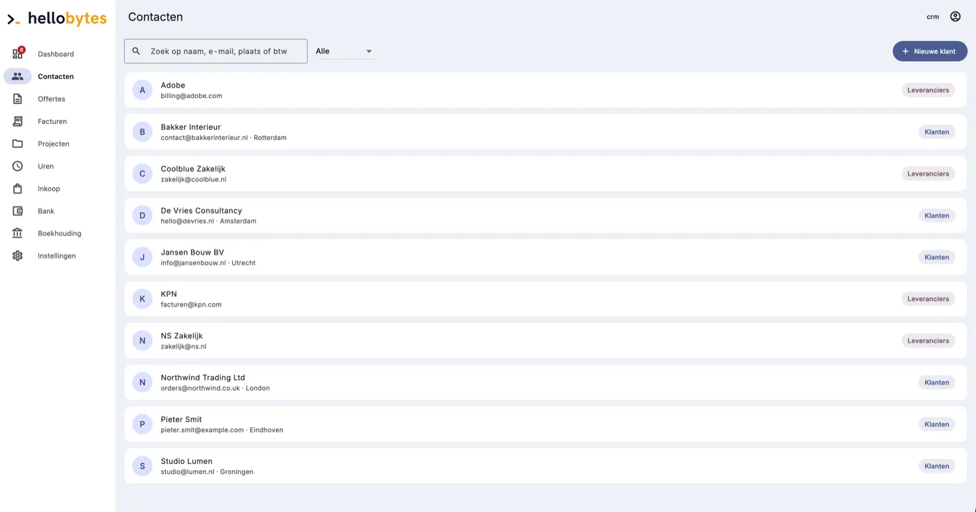Viewport: 976px width, 512px height.
Task: Click the Jansen Bouw BV avatar J
Action: click(143, 257)
